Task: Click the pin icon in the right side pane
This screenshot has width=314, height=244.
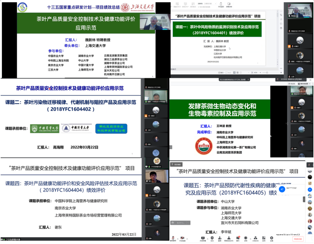Action: [281, 19]
